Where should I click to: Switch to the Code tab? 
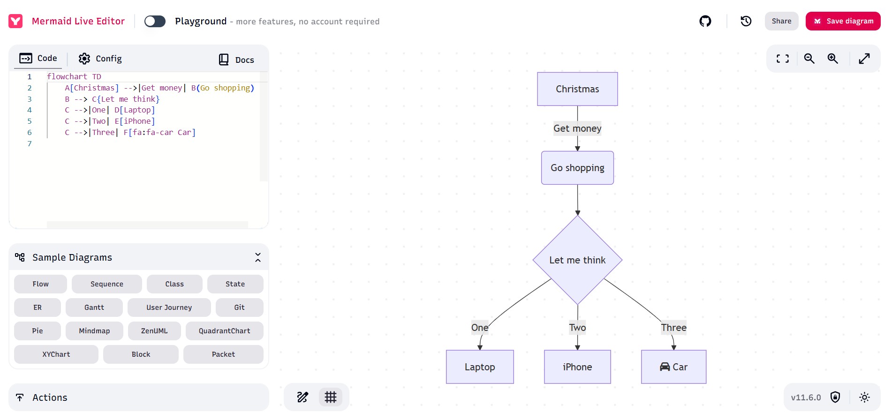pyautogui.click(x=38, y=58)
